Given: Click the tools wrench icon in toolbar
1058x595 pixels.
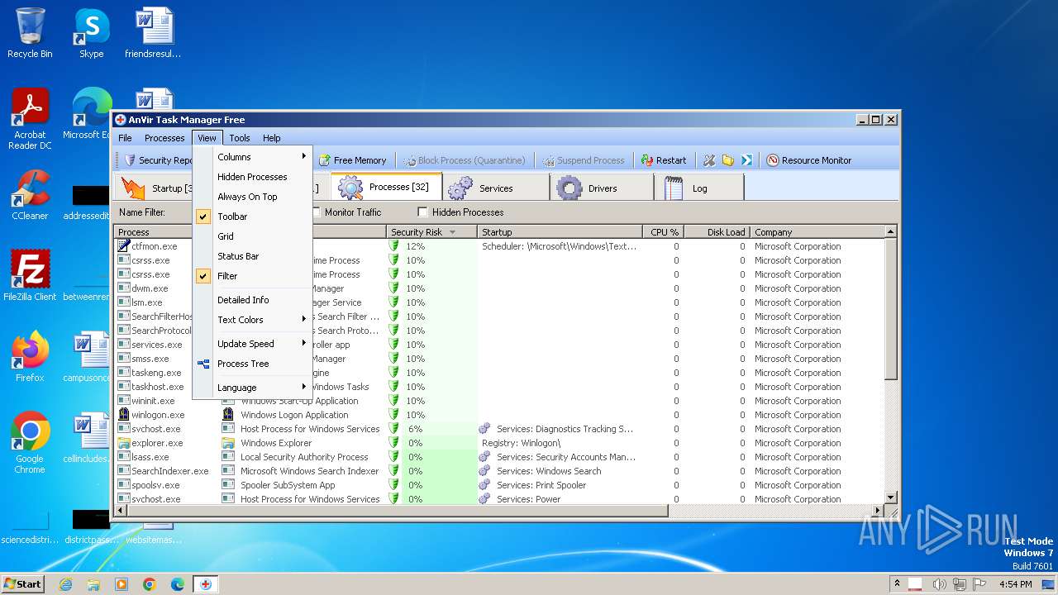Looking at the screenshot, I should click(x=709, y=160).
